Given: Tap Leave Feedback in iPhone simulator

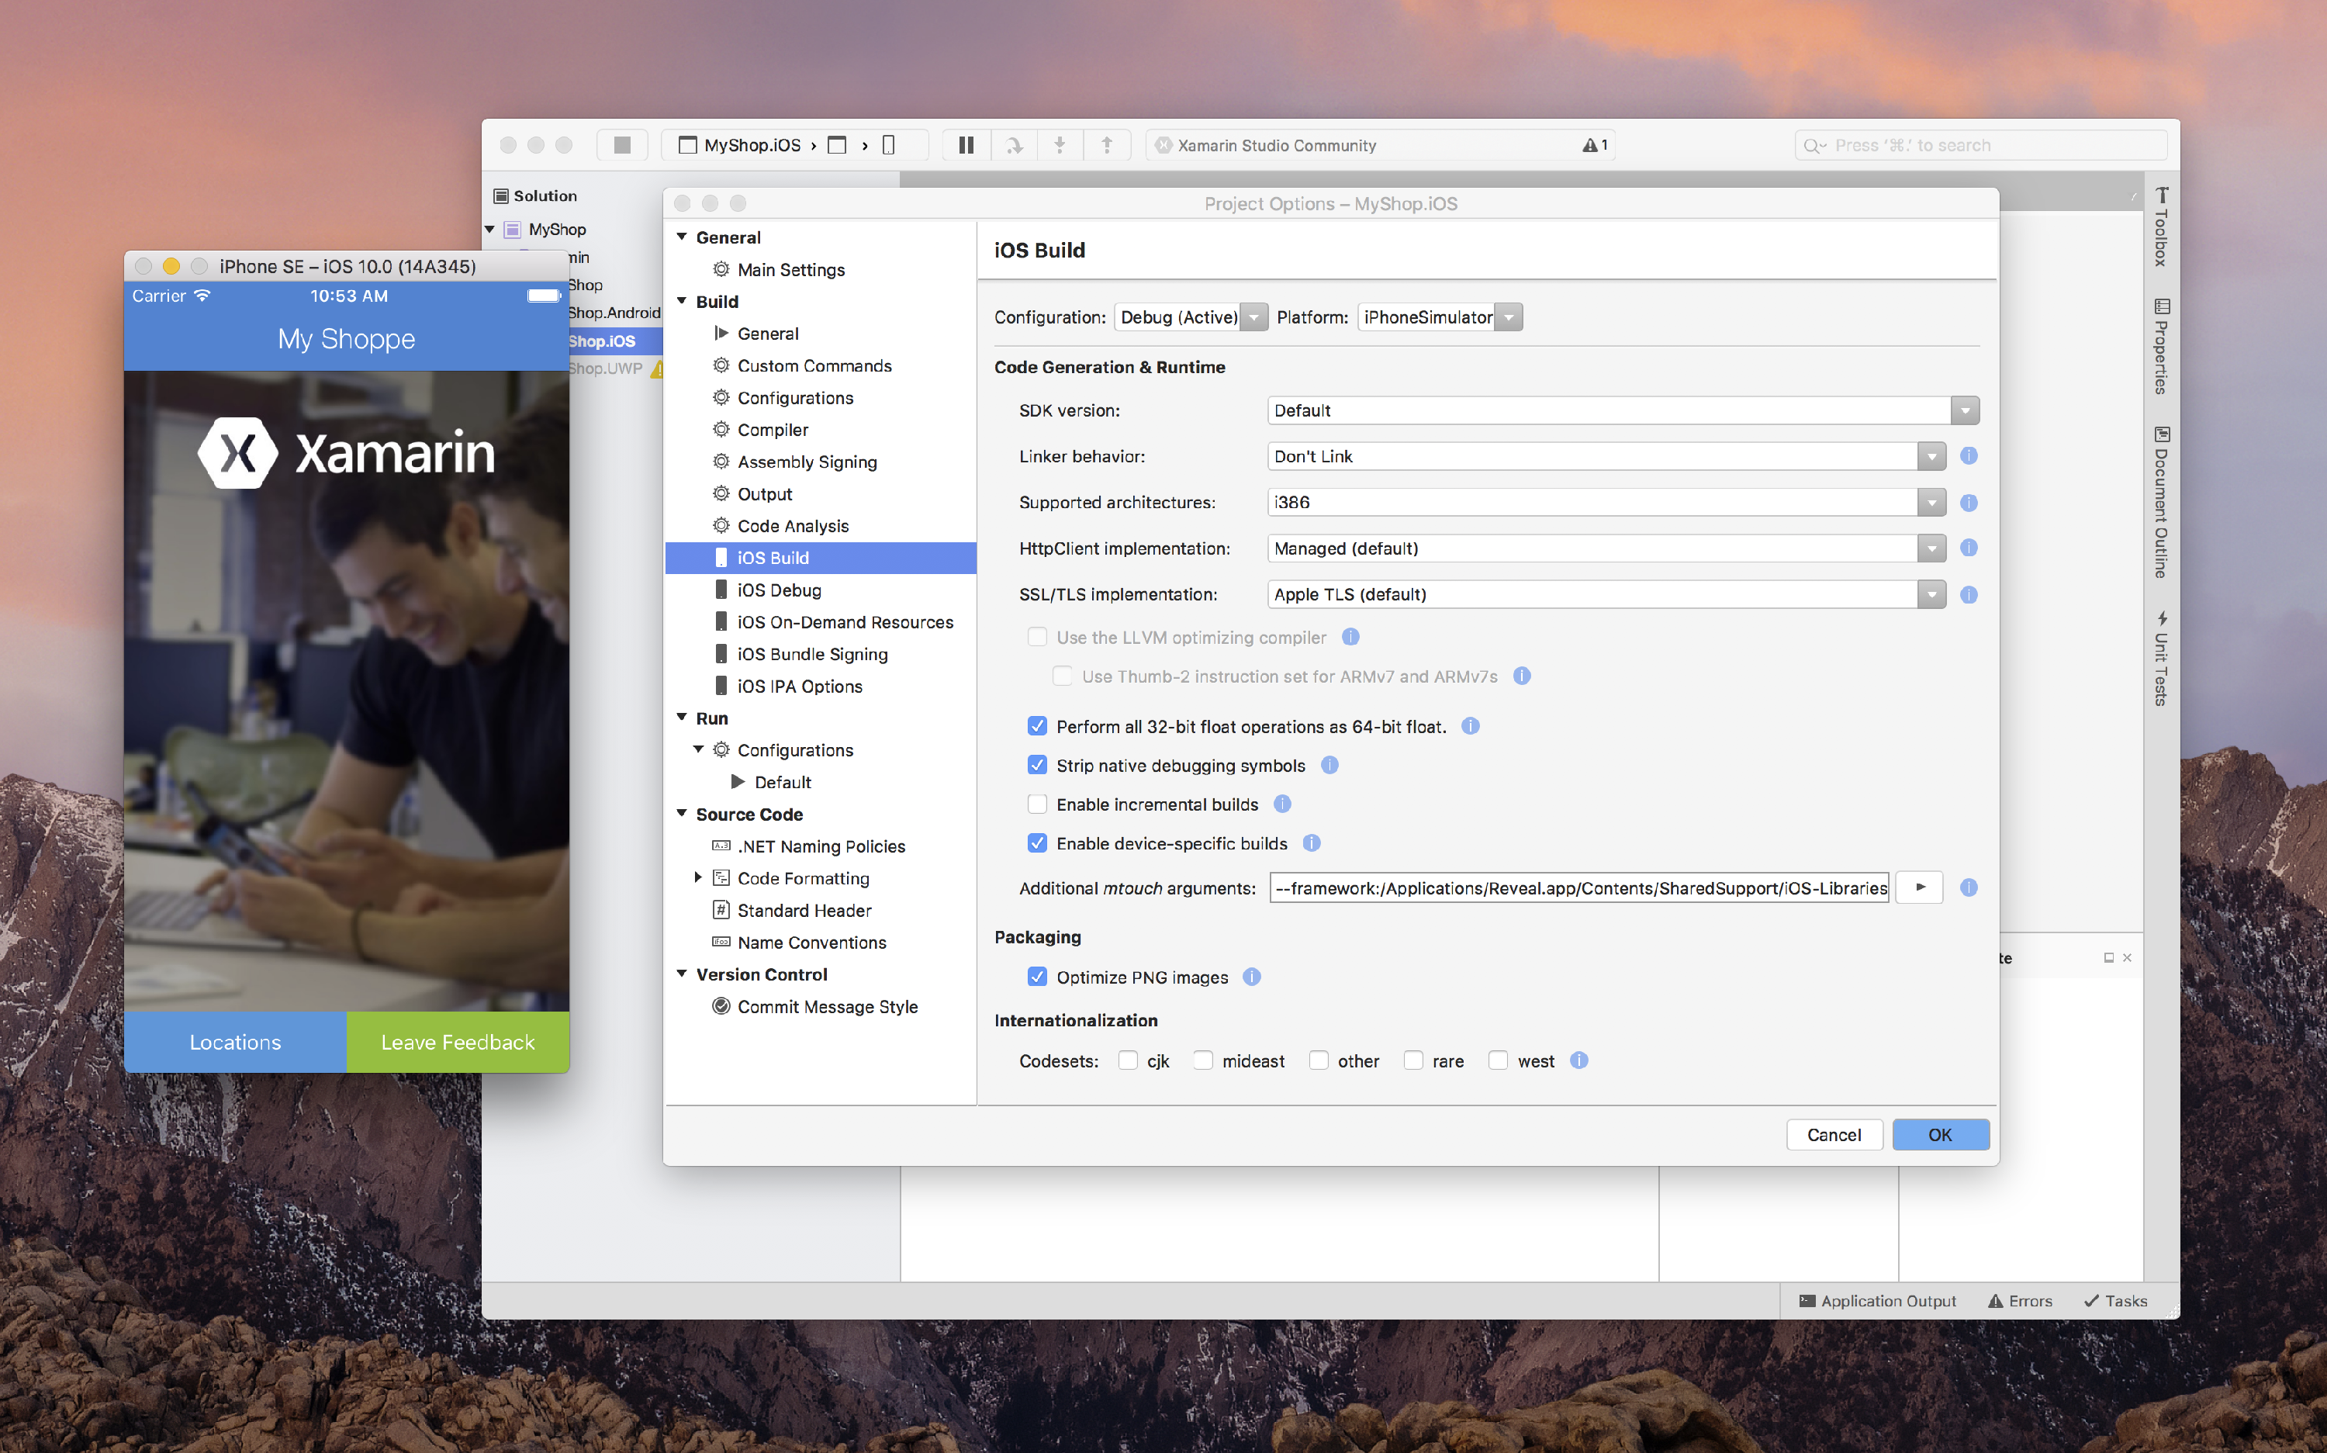Looking at the screenshot, I should coord(458,1042).
